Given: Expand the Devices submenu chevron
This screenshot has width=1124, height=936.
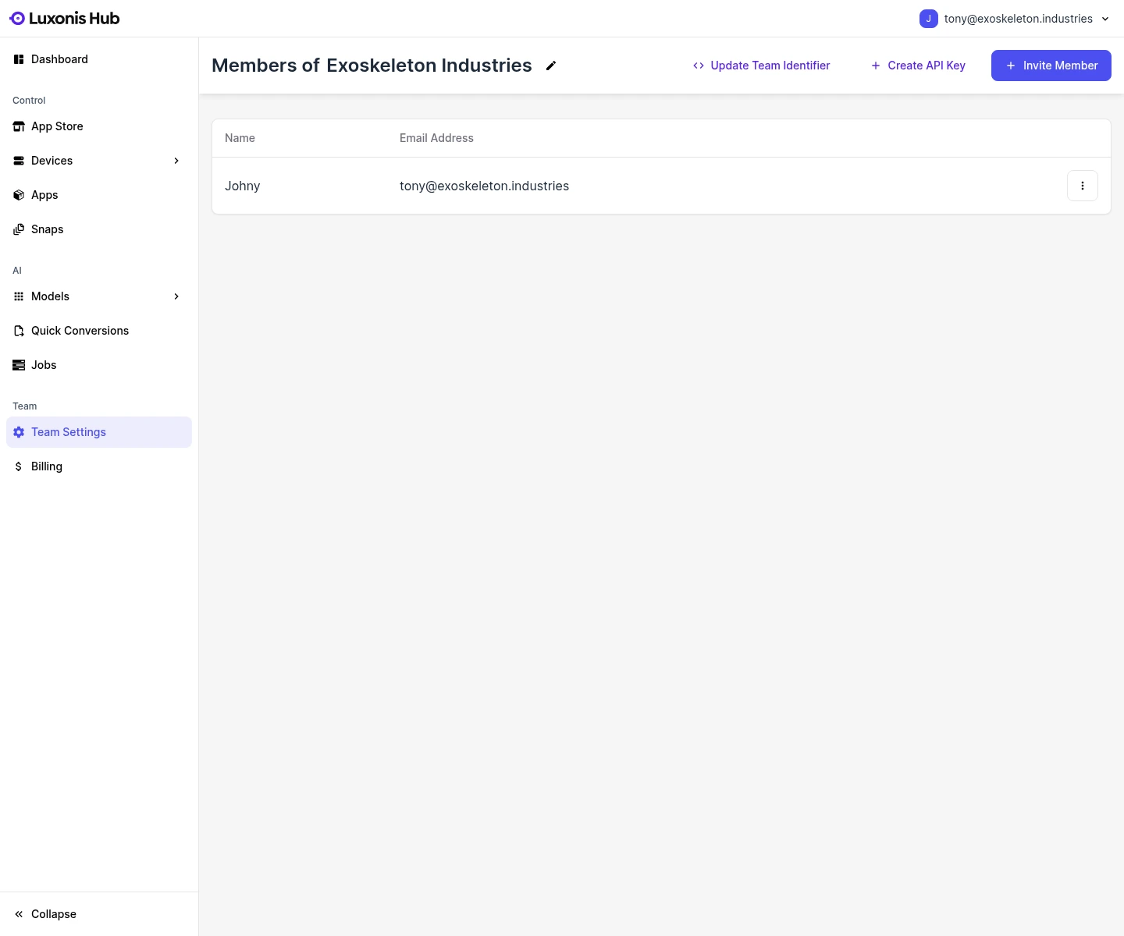Looking at the screenshot, I should [177, 161].
